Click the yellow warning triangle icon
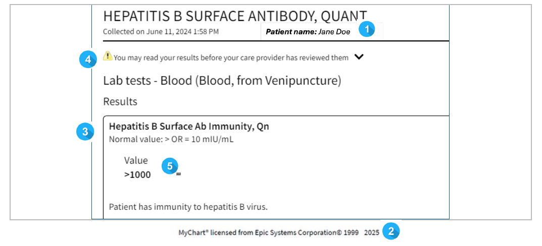The image size is (542, 246). pyautogui.click(x=108, y=56)
